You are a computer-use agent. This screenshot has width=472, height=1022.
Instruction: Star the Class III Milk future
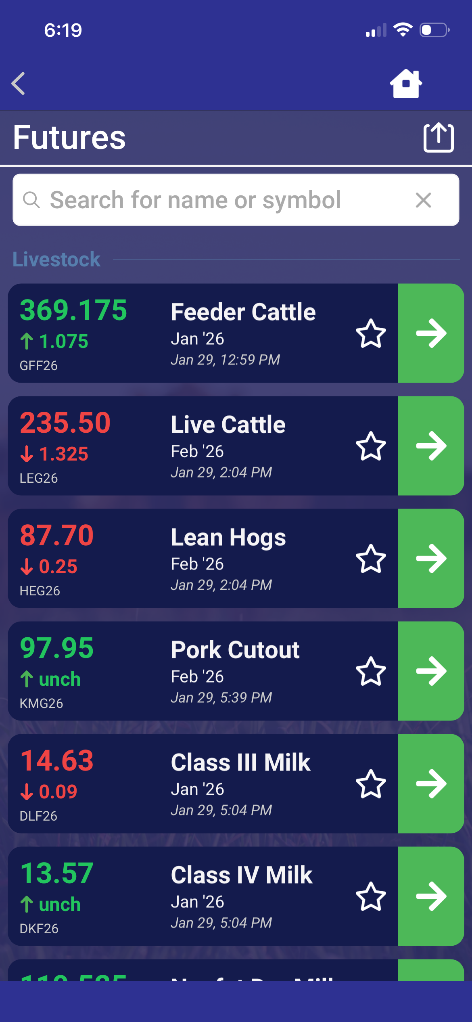(371, 784)
